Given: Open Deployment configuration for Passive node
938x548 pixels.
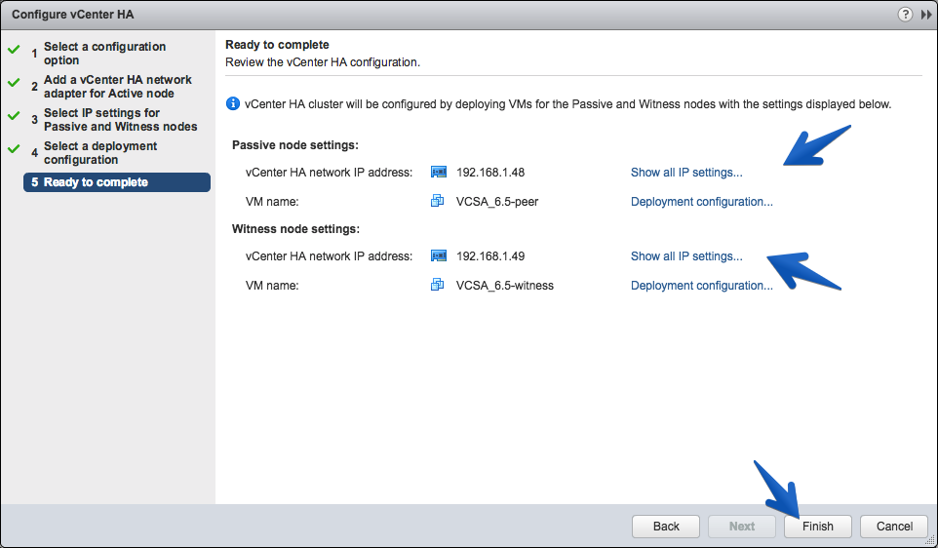Looking at the screenshot, I should pos(702,202).
